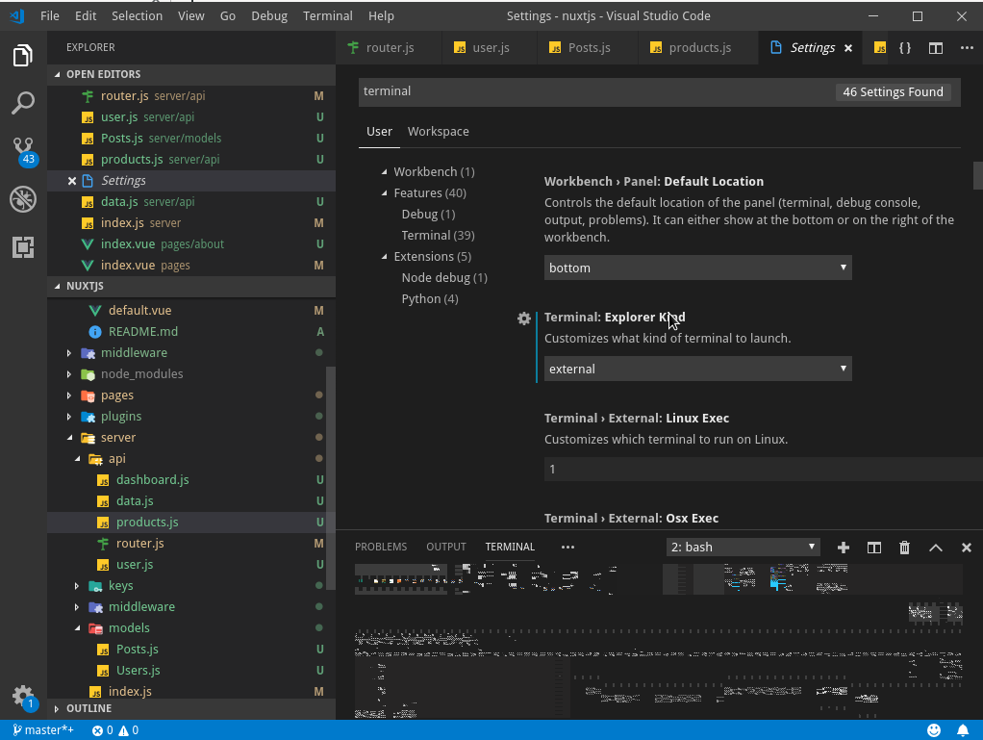Click the Linux Exec input field
The height and width of the screenshot is (740, 983).
coord(763,469)
